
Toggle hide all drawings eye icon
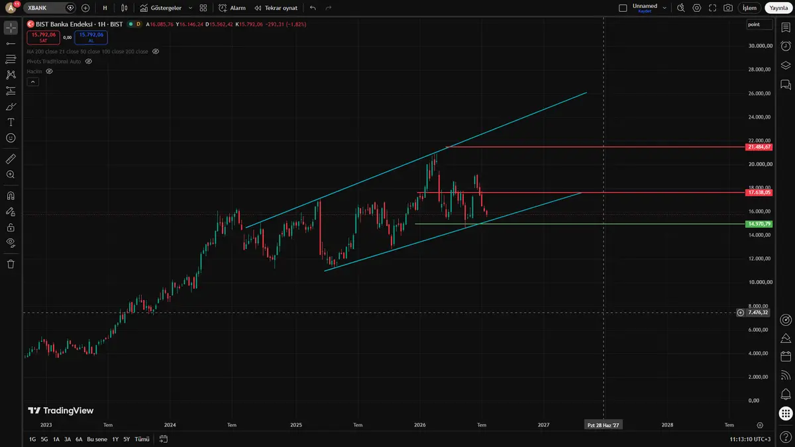11,242
